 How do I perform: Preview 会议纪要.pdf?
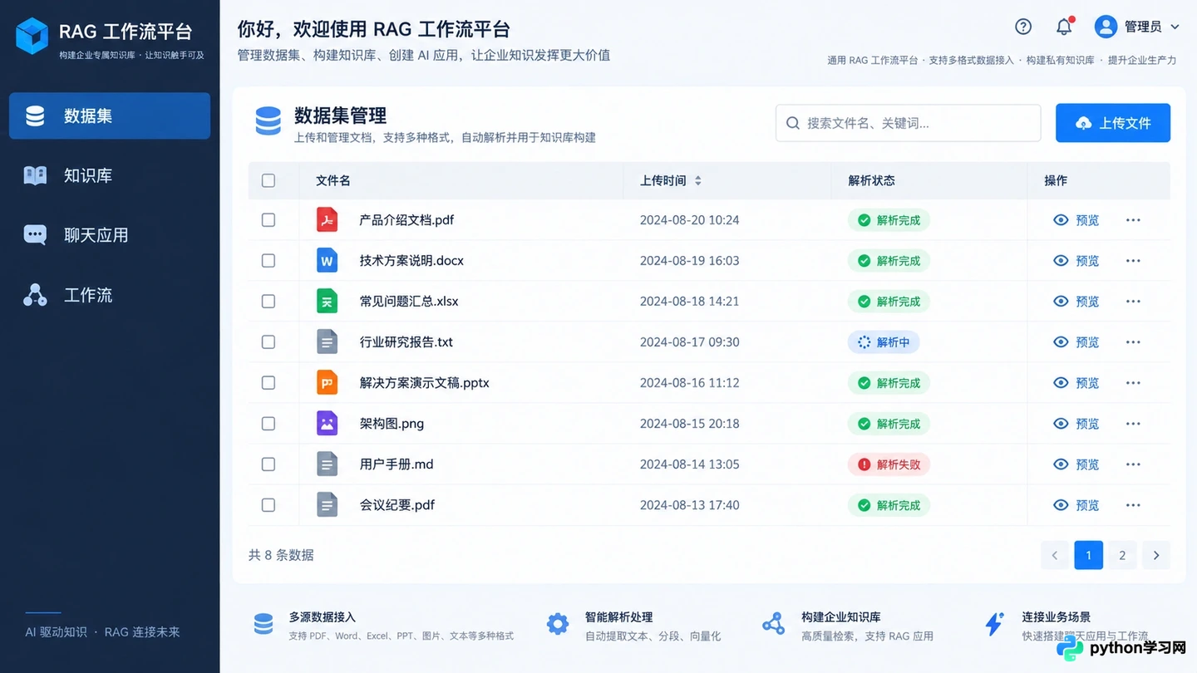(1076, 505)
